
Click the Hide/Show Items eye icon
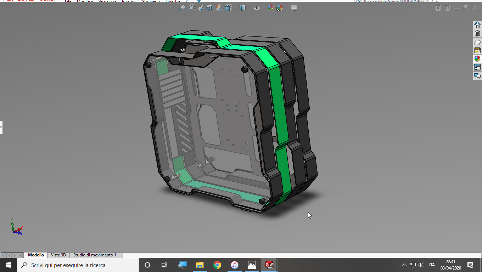[x=257, y=8]
